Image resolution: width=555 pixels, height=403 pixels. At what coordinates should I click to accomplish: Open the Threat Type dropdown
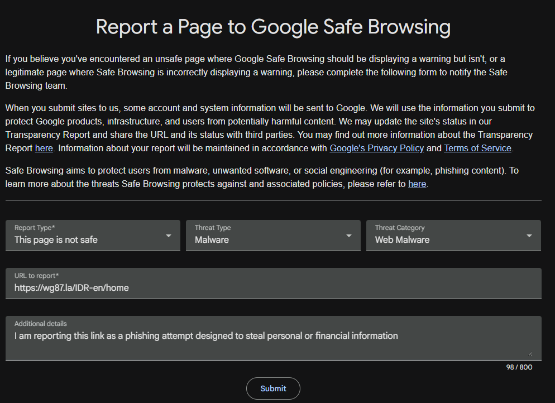point(273,236)
